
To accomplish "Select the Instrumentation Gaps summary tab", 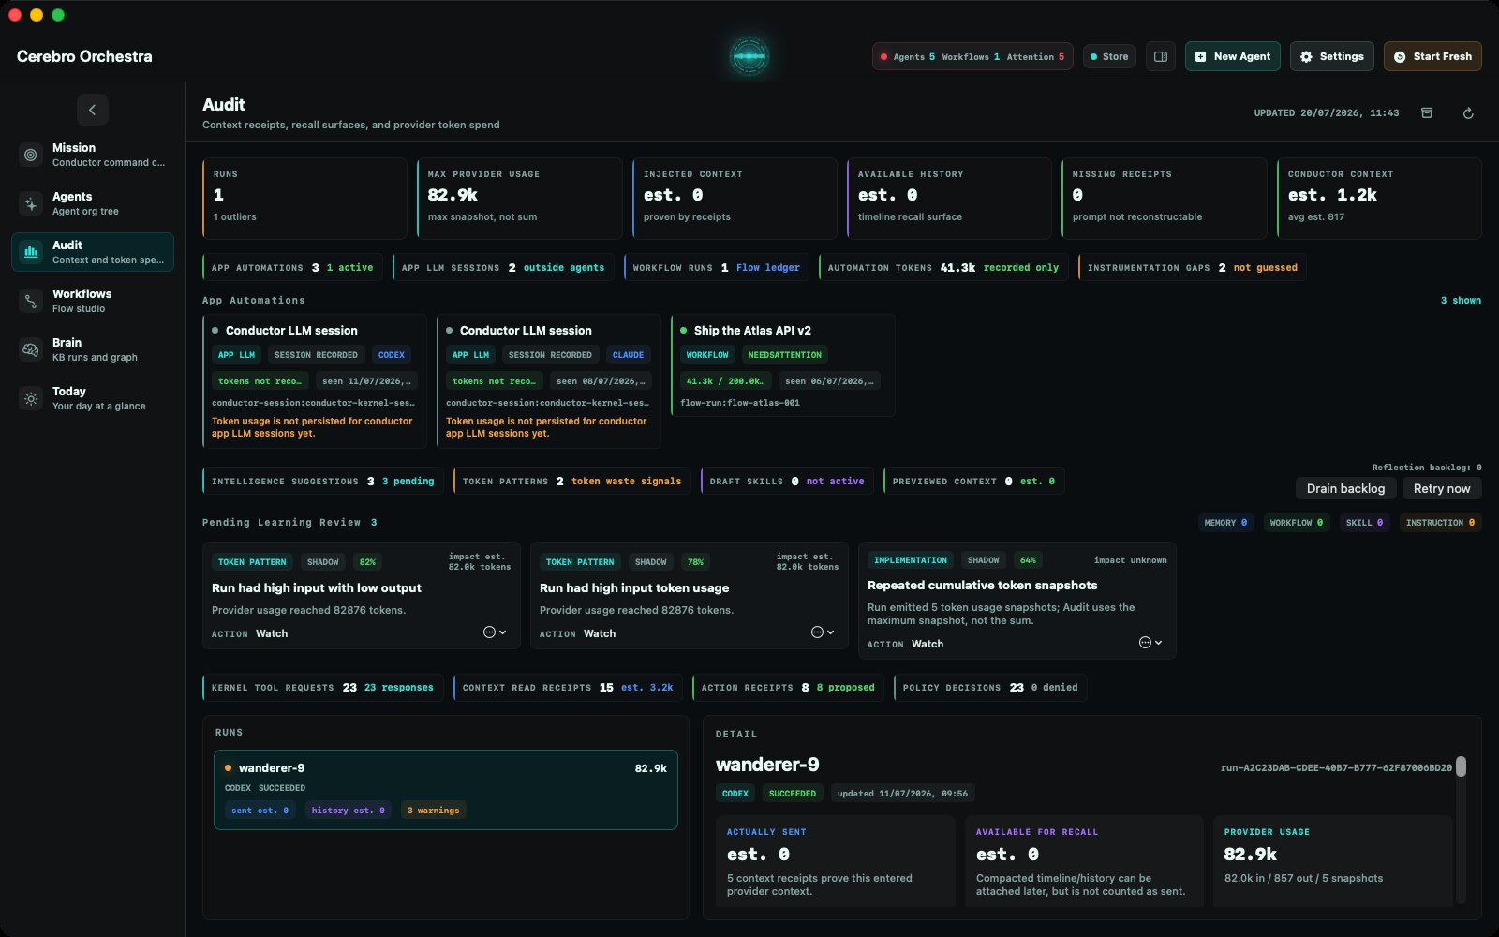I will [x=1192, y=267].
